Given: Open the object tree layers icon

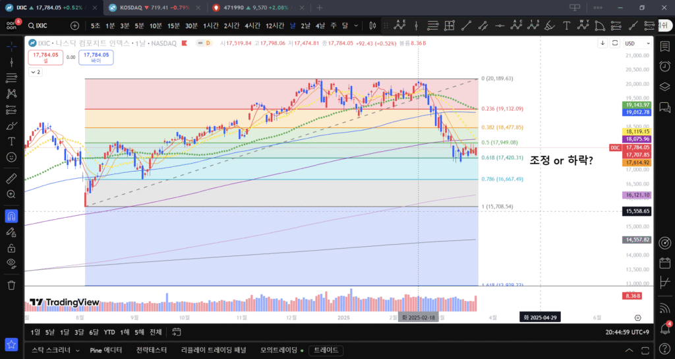Looking at the screenshot, I should (x=664, y=86).
